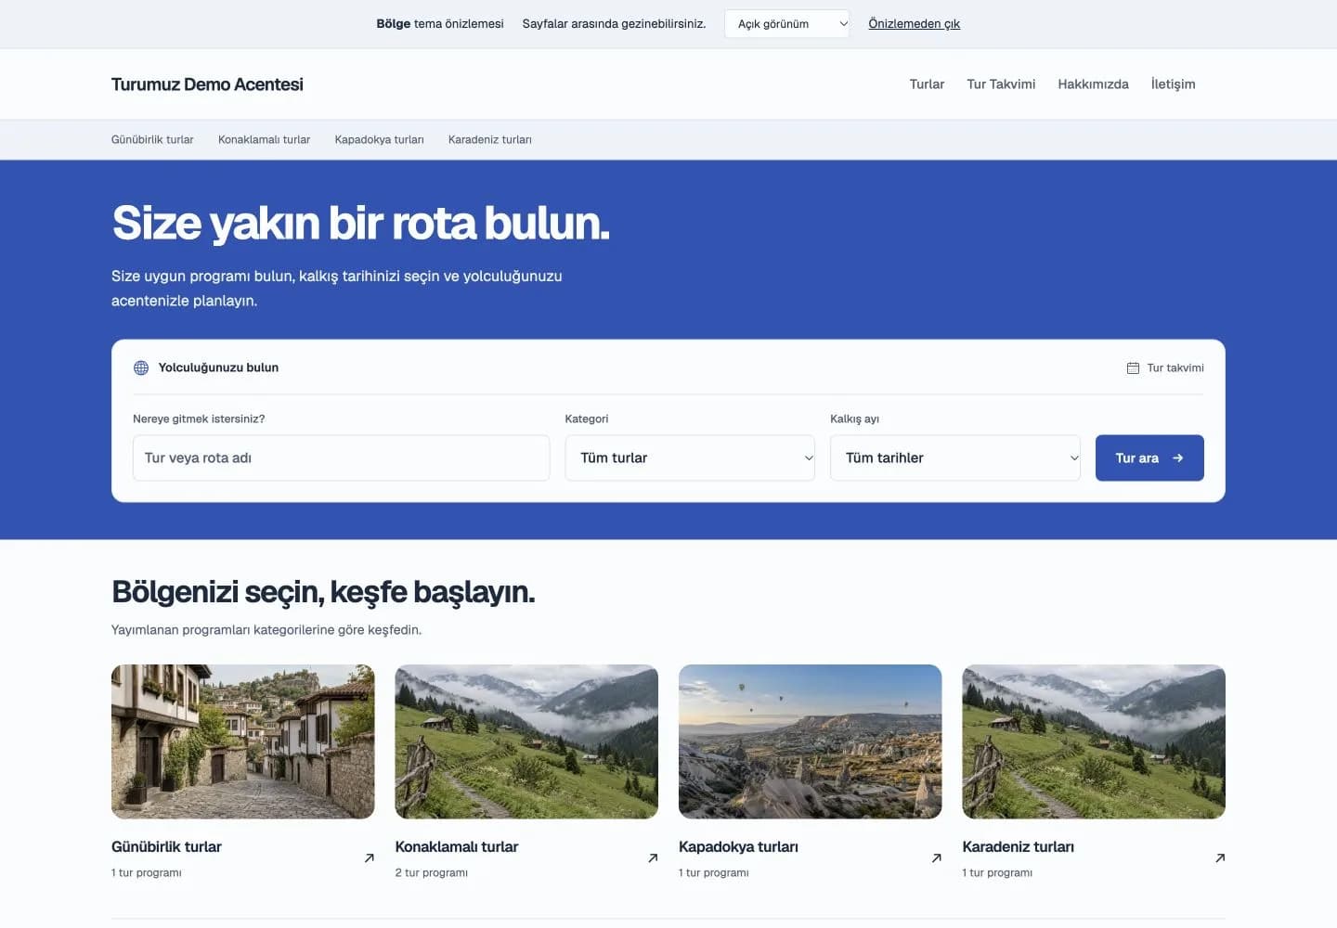Open the Kalkış ayı dropdown showing Tüm tarihler
This screenshot has height=928, width=1337.
click(x=955, y=458)
